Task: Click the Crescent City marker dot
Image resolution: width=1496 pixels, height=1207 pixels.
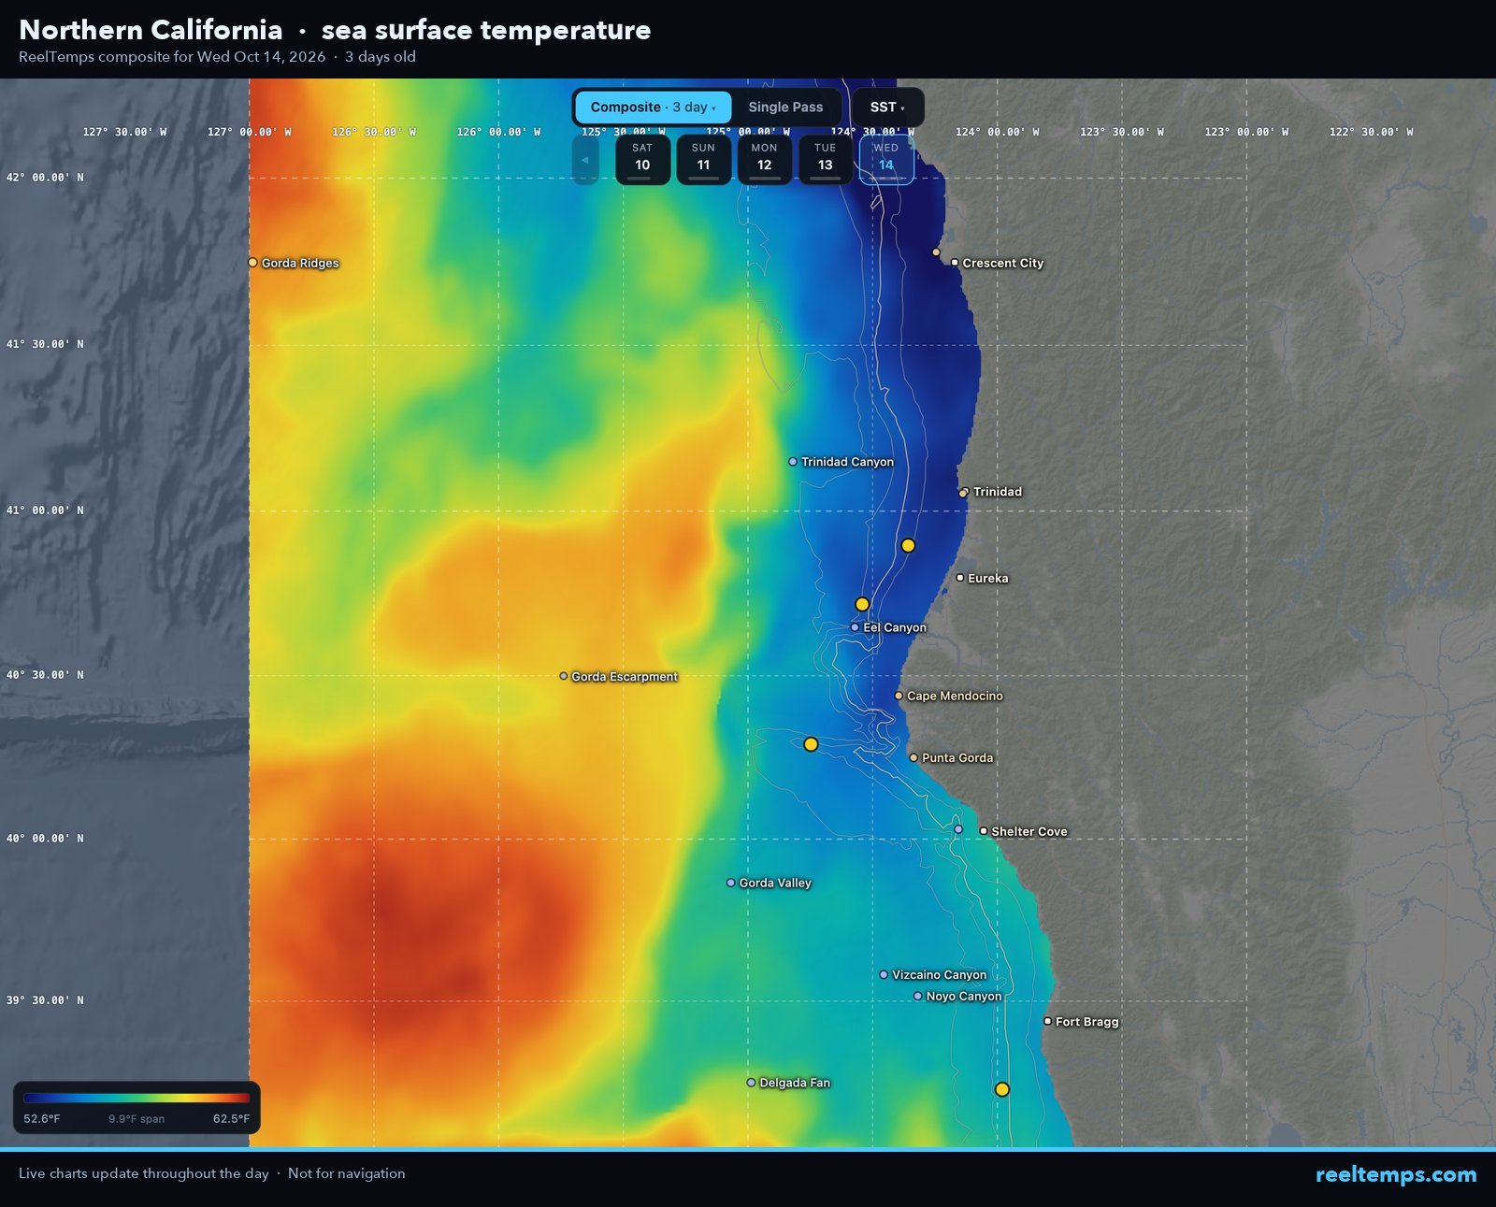Action: tap(955, 263)
